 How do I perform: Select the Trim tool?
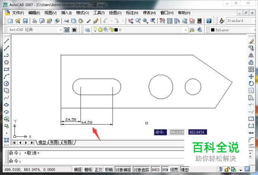click(251, 105)
